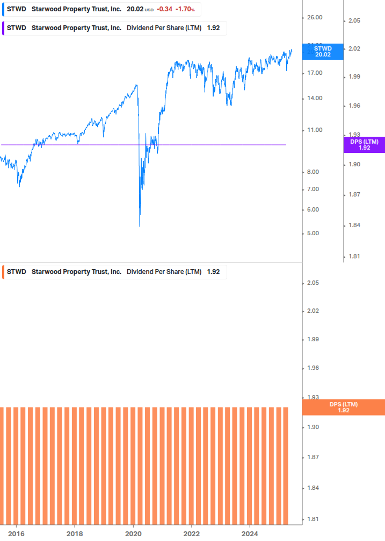Screen dimensions: 385x541
Task: Click 2.05 on the upper pane DPS axis
Action: pos(354,20)
